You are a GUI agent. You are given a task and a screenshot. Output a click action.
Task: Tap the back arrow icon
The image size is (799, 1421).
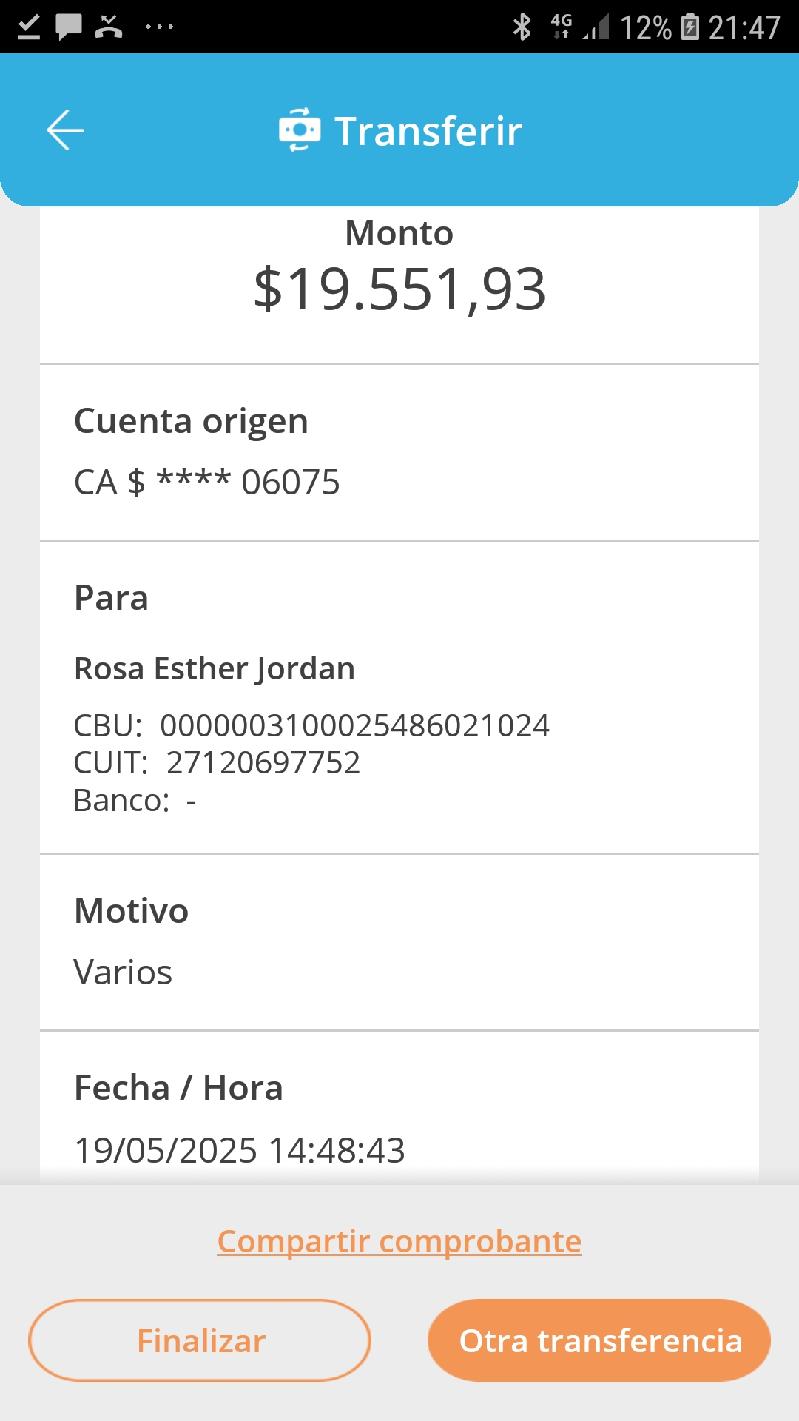pyautogui.click(x=65, y=130)
